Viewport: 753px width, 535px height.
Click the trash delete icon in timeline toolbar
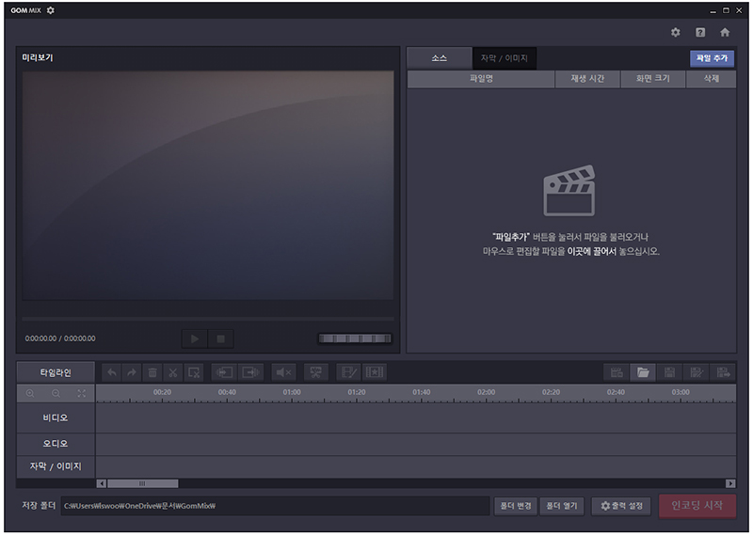click(152, 372)
